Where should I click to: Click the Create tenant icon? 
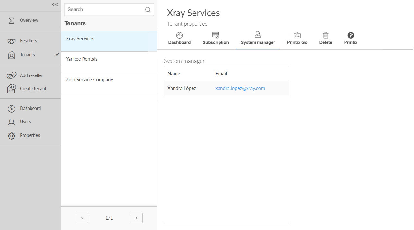12,89
